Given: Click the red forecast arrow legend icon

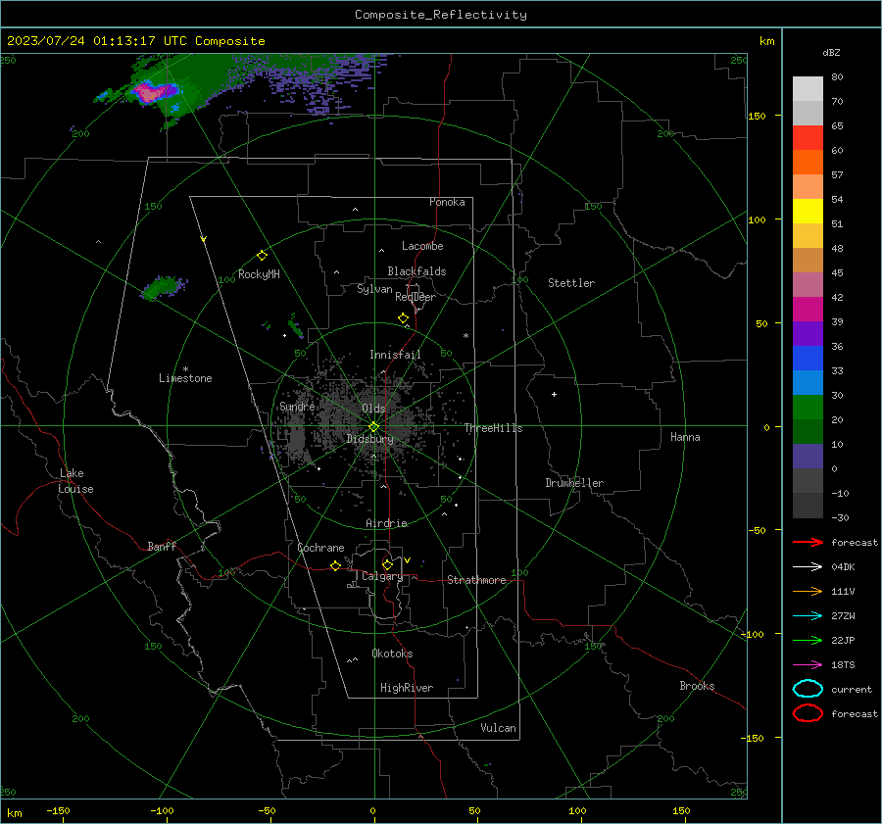Looking at the screenshot, I should pyautogui.click(x=808, y=542).
